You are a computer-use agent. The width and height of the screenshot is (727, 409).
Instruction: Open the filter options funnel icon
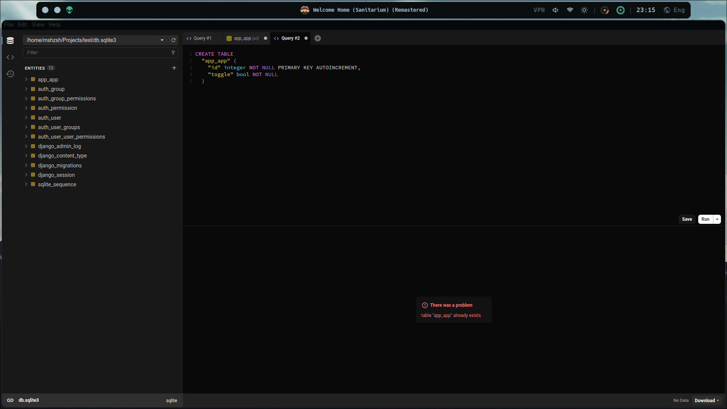tap(173, 53)
